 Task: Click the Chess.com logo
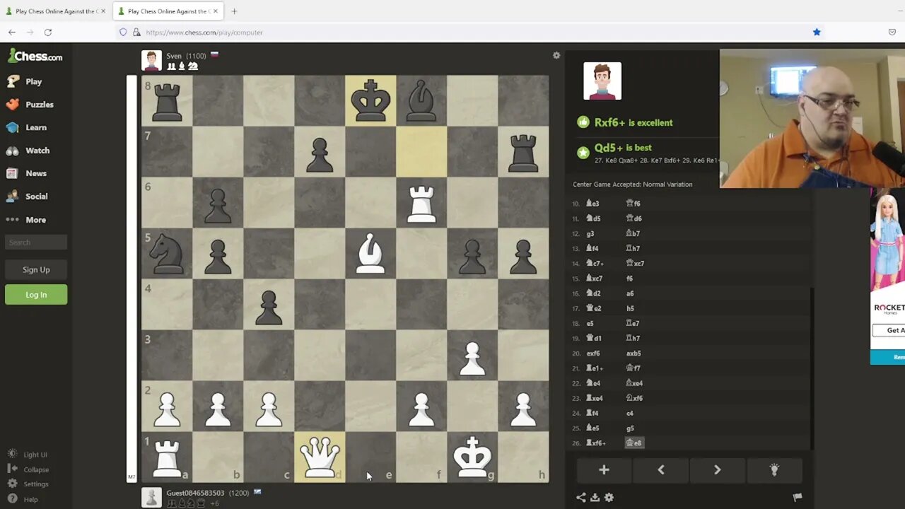point(35,57)
